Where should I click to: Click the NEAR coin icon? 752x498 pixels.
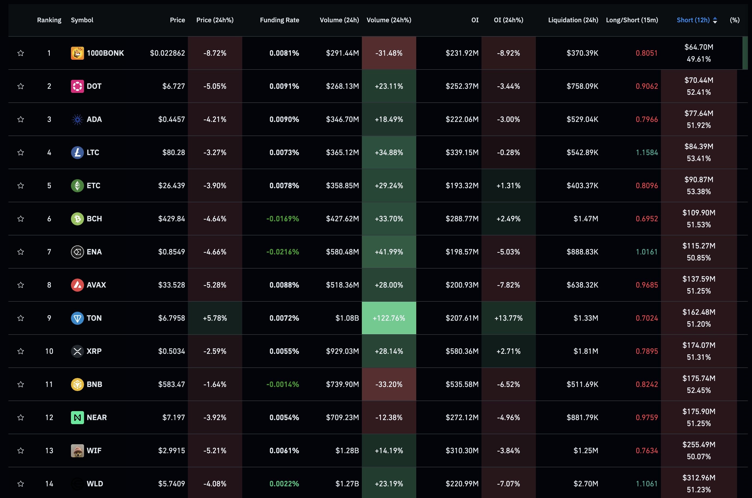pos(77,417)
